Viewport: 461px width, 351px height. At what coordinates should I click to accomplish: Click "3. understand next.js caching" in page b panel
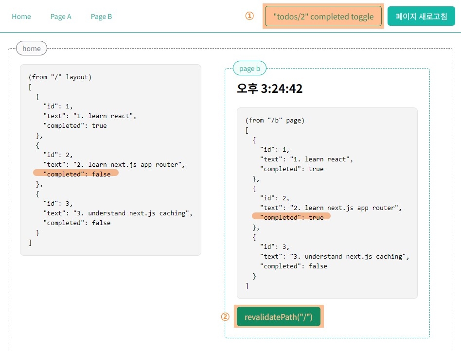[x=349, y=256]
